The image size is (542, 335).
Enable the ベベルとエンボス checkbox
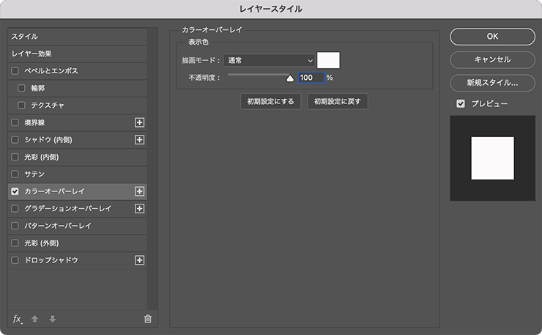tap(15, 71)
